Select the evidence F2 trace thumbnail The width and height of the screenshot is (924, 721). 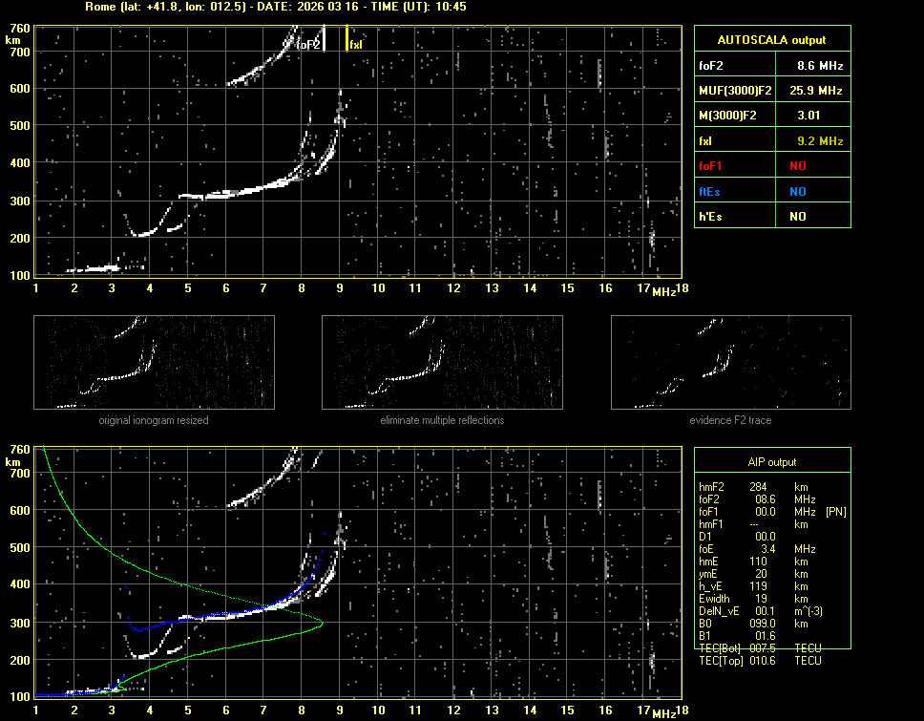point(731,362)
